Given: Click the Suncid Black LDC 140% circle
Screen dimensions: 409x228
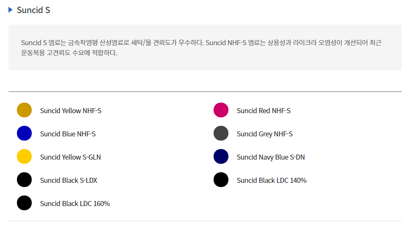Looking at the screenshot, I should pos(221,179).
